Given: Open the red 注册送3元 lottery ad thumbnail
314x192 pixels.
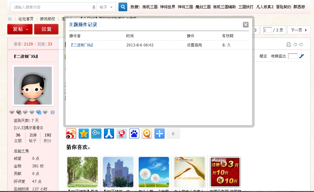Looking at the screenshot, I should (x=225, y=172).
